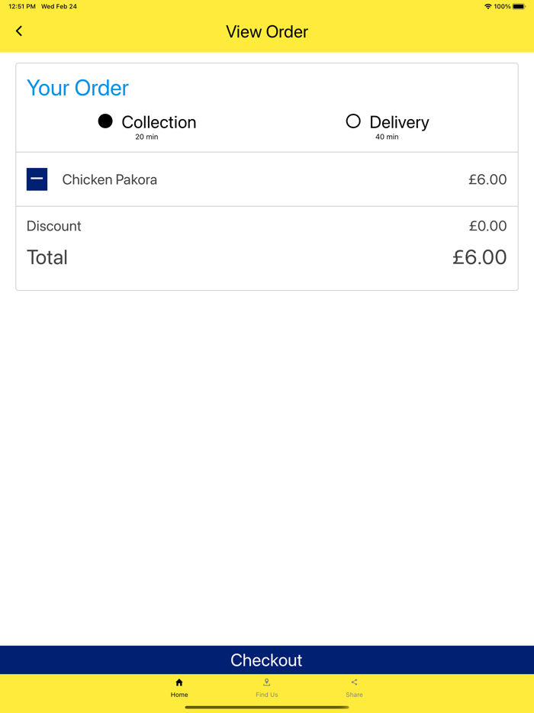Go back using the top-left arrow
The width and height of the screenshot is (534, 713).
tap(19, 31)
